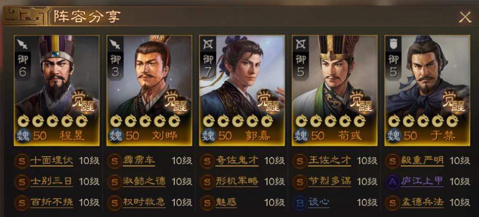Click the S rank icon beside 十面埋伏
479x217 pixels.
(22, 161)
